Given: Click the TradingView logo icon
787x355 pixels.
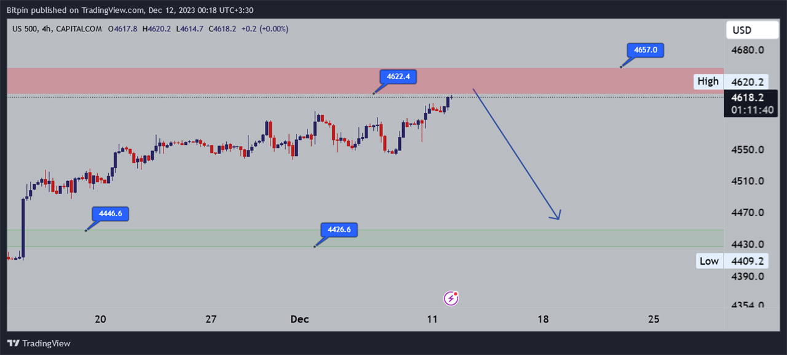Looking at the screenshot, I should coord(13,343).
